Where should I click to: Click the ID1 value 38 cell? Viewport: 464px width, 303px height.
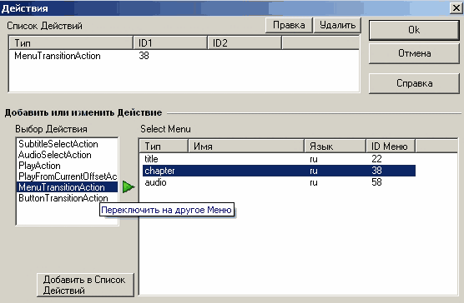pyautogui.click(x=144, y=56)
